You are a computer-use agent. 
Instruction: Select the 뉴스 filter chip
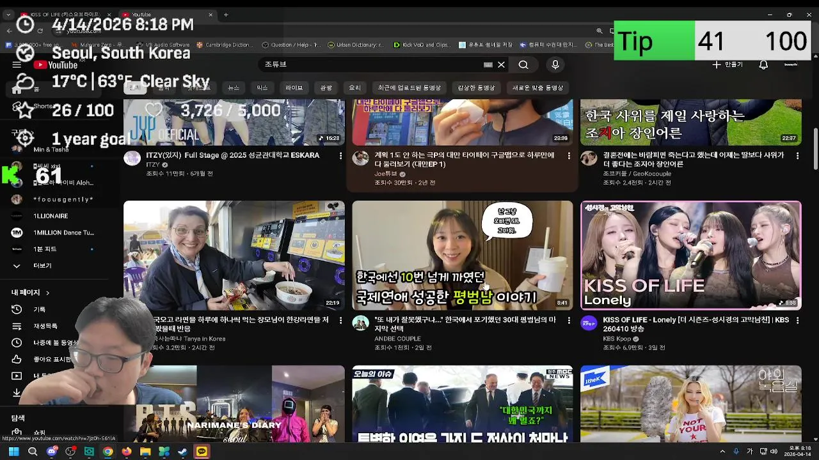(234, 88)
